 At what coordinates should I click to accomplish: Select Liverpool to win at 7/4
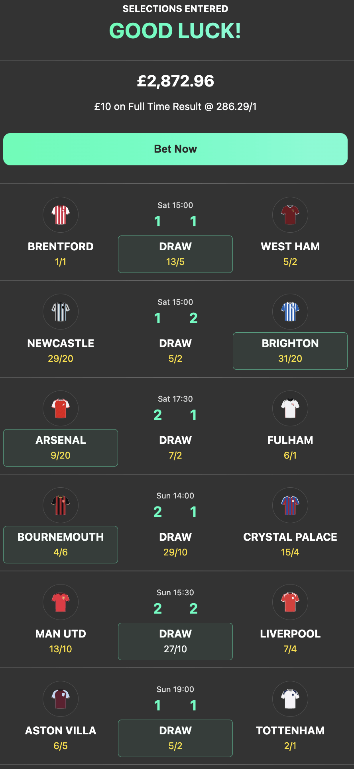(290, 641)
